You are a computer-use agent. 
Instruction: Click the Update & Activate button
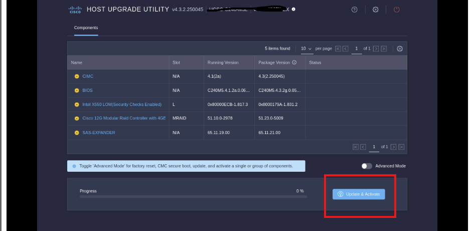tap(359, 194)
